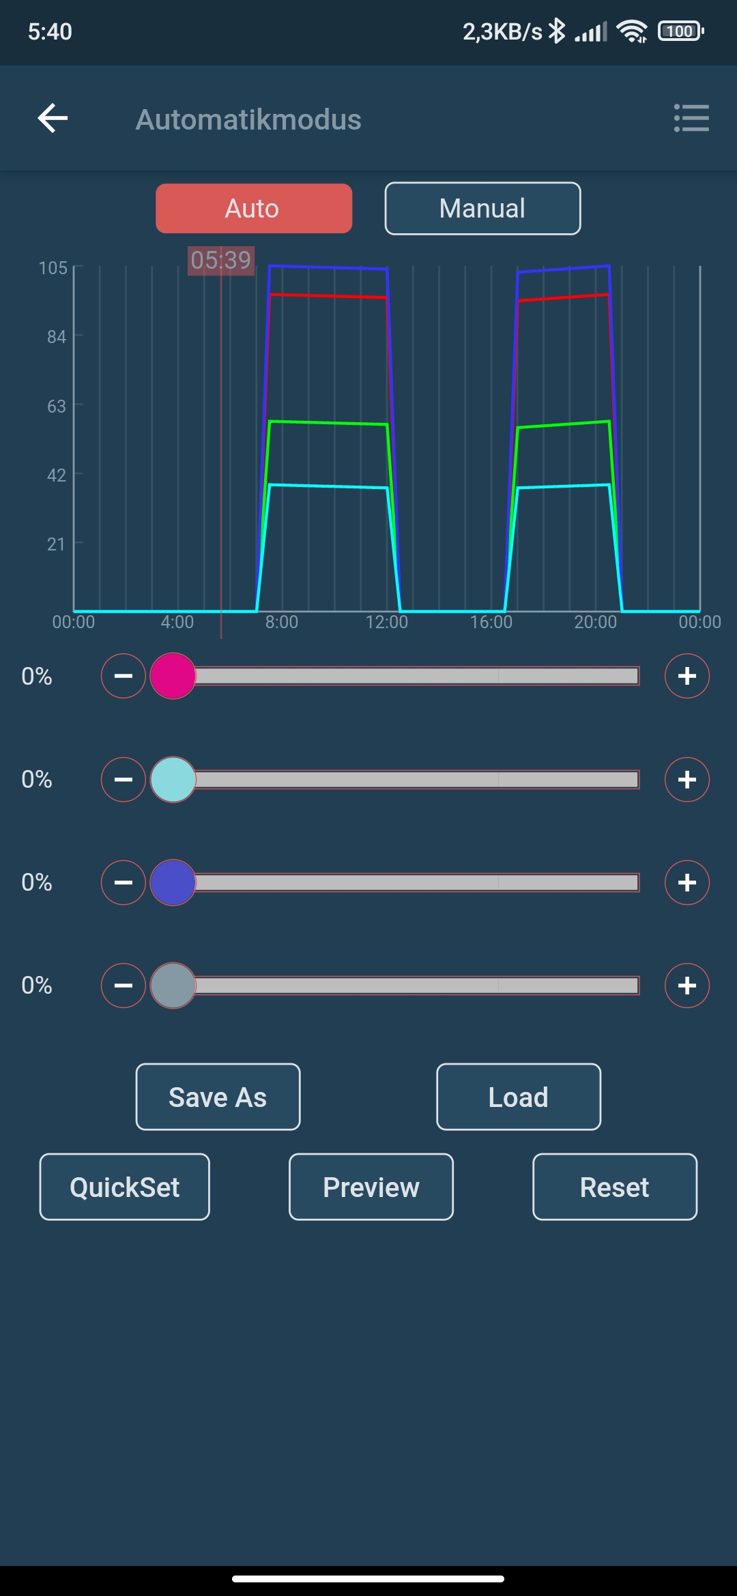Decrease the pink channel with minus

tap(124, 676)
